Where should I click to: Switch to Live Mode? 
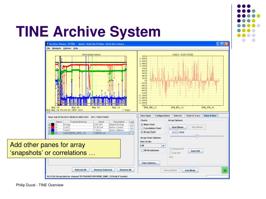click(190, 170)
